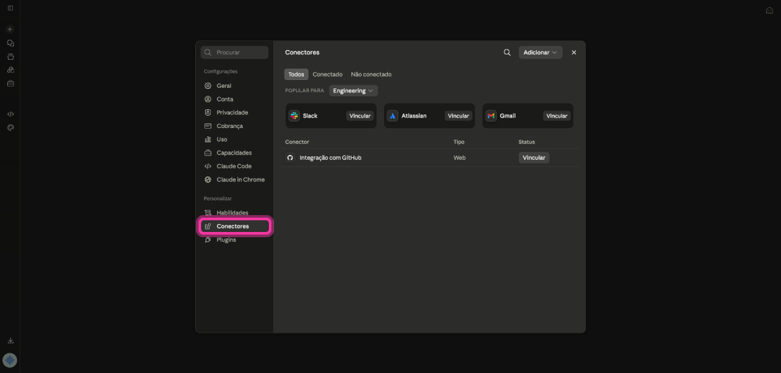
Task: Click the download icon in left rail
Action: click(x=10, y=341)
